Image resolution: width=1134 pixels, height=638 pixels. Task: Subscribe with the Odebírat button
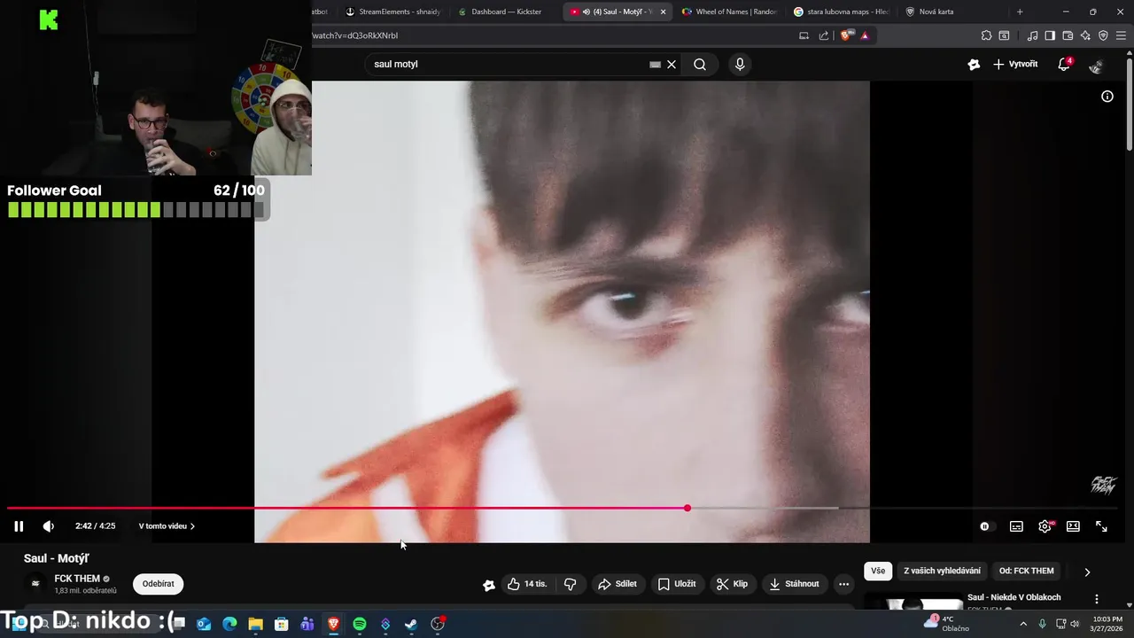(159, 584)
